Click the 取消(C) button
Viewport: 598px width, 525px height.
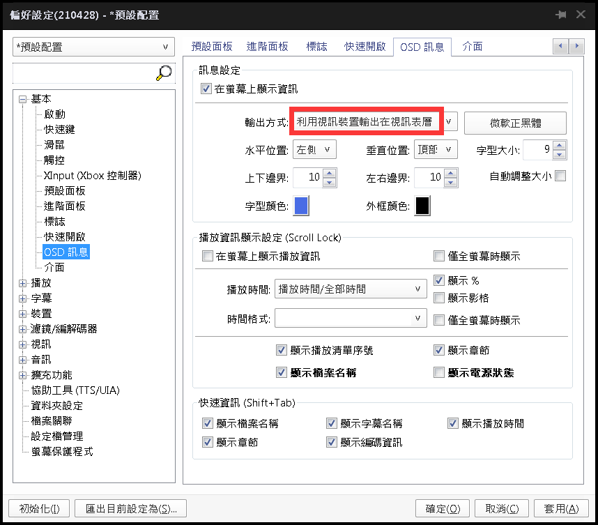coord(502,508)
